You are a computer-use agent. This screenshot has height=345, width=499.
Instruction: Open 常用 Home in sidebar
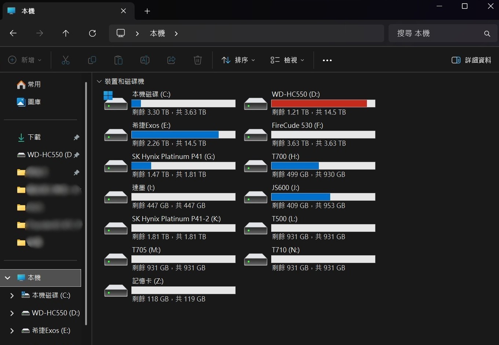pyautogui.click(x=29, y=84)
